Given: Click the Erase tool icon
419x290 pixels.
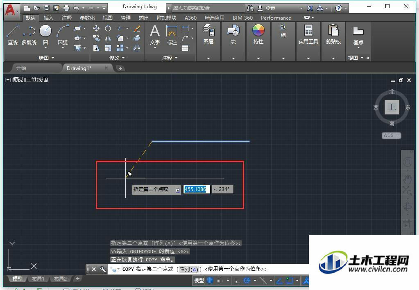Looking at the screenshot, I should [x=137, y=28].
